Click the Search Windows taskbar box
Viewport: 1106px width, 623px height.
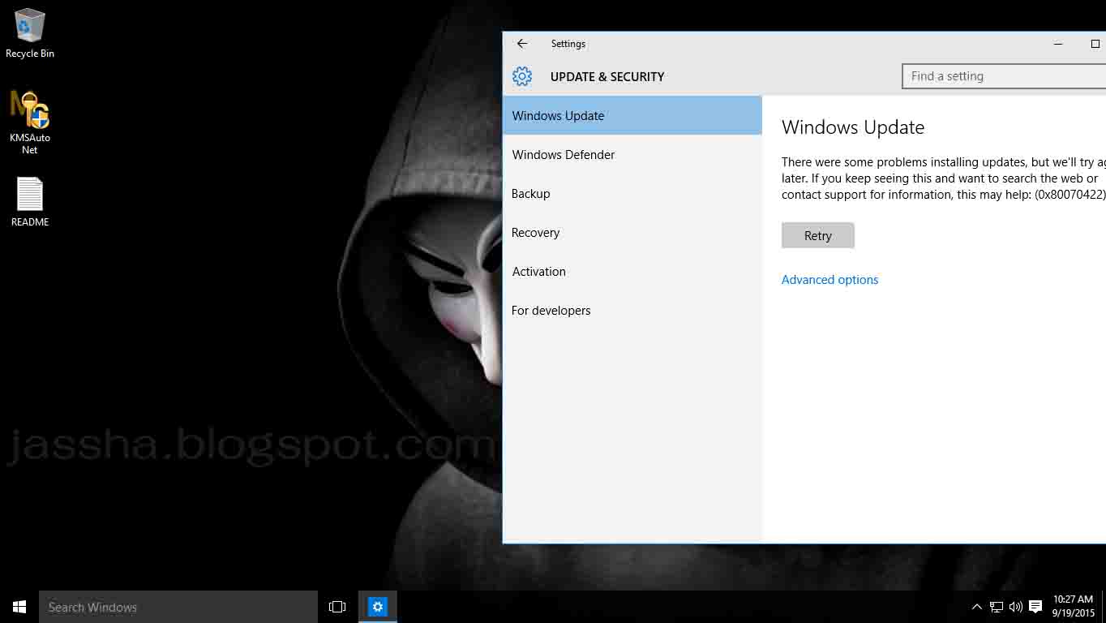178,607
